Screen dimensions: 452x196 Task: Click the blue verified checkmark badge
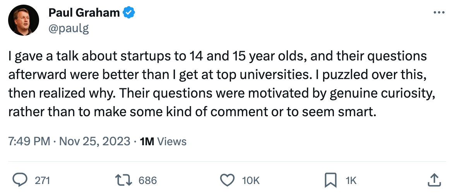tap(129, 13)
